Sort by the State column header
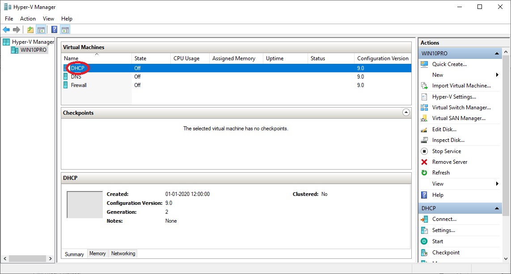This screenshot has width=511, height=274. click(x=151, y=58)
